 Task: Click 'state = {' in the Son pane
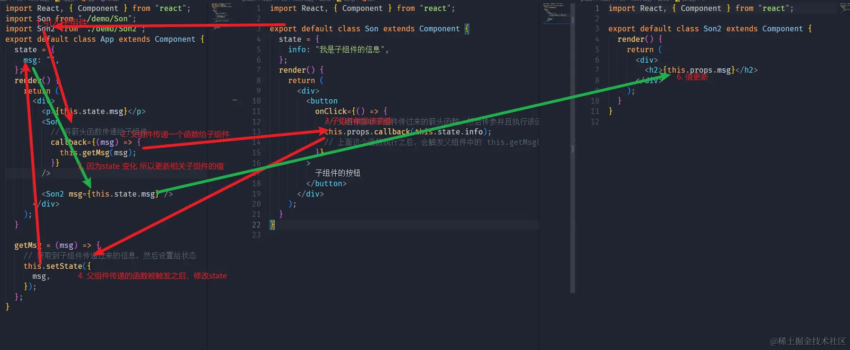pyautogui.click(x=299, y=39)
